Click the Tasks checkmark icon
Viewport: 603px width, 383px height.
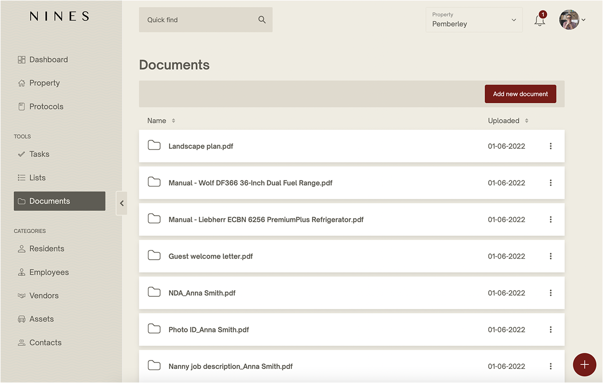pyautogui.click(x=22, y=154)
